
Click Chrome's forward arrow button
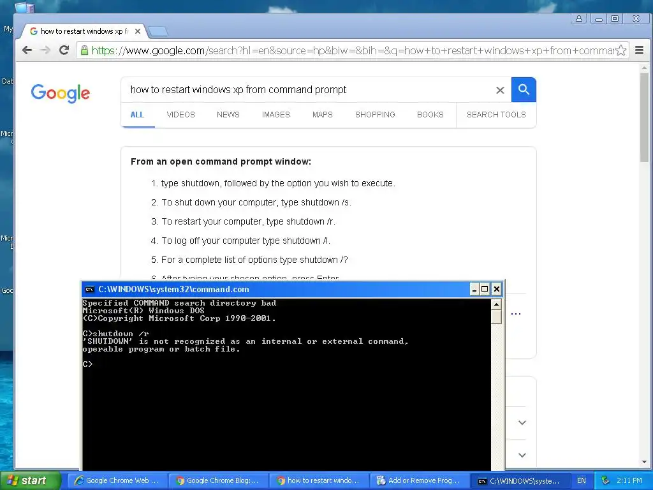[45, 50]
